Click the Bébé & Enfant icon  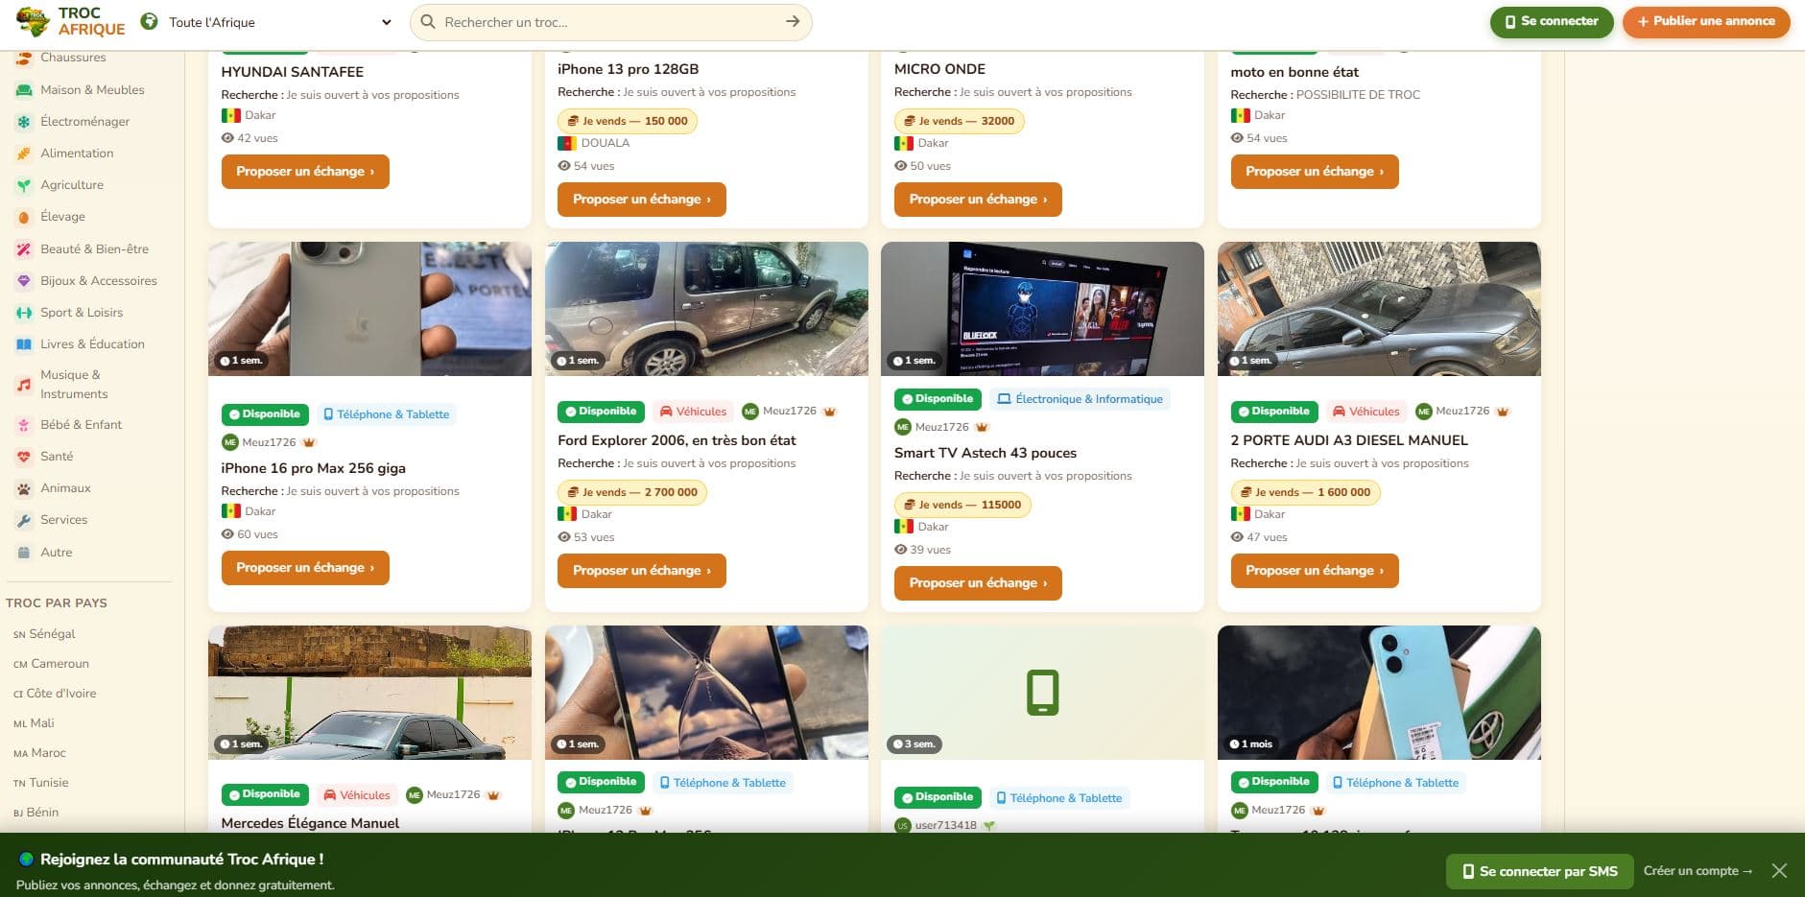pyautogui.click(x=24, y=425)
